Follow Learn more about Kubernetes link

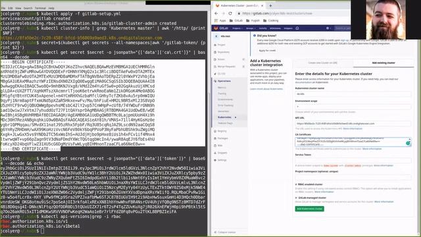266,89
